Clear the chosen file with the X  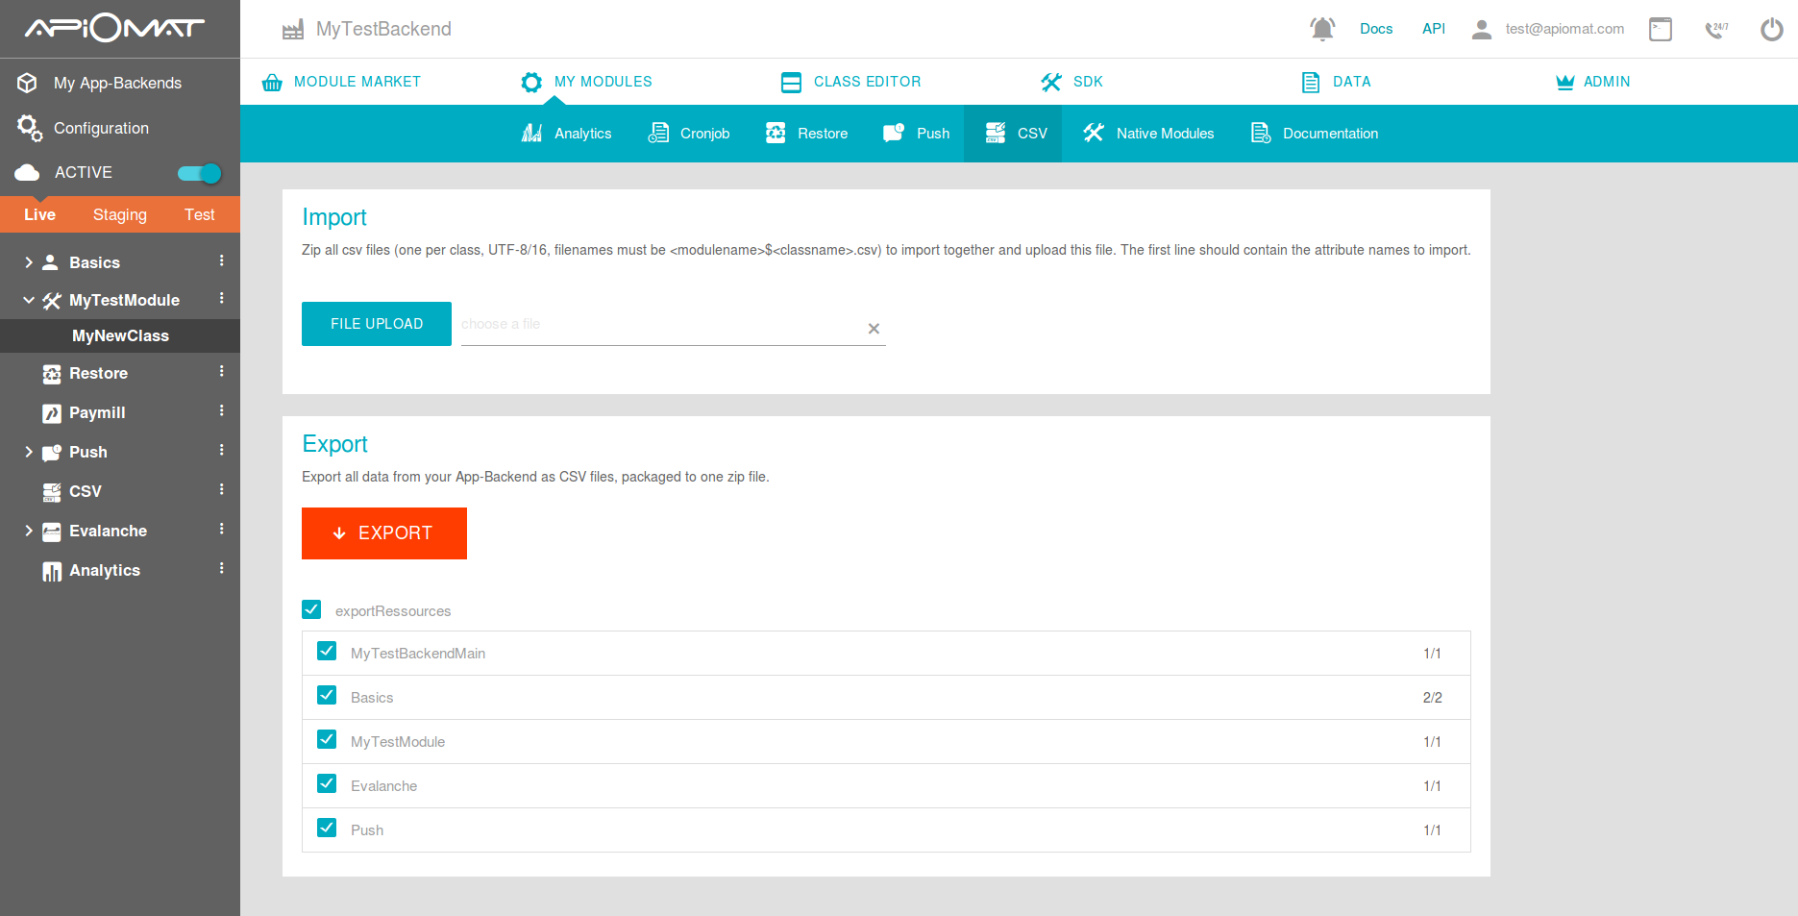point(874,329)
